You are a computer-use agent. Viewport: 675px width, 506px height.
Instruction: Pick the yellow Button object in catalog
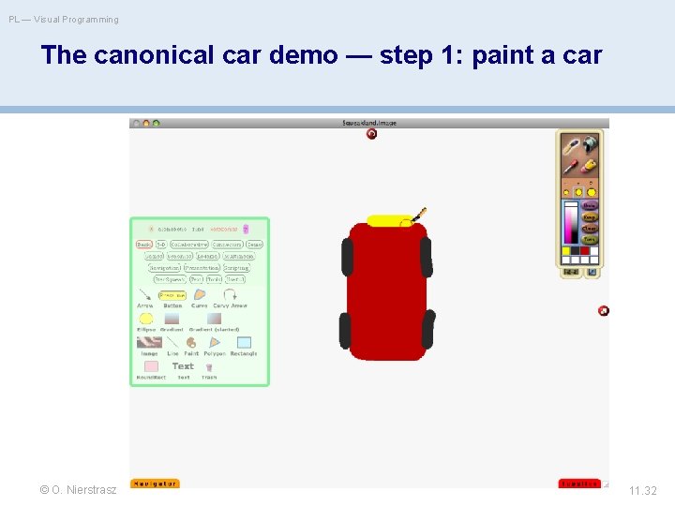[172, 295]
